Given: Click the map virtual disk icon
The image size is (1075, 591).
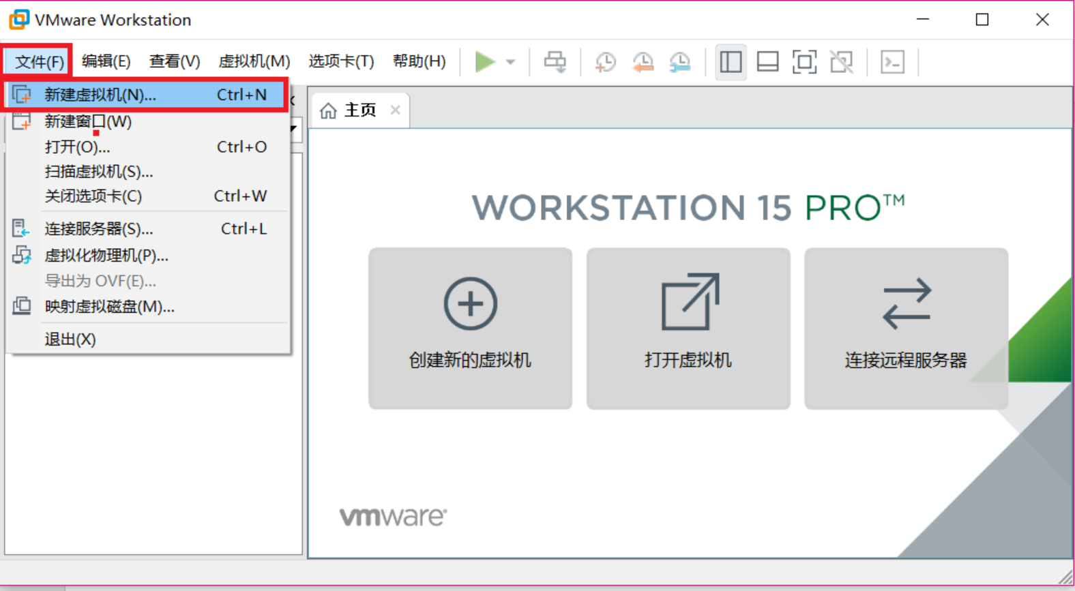Looking at the screenshot, I should point(22,306).
